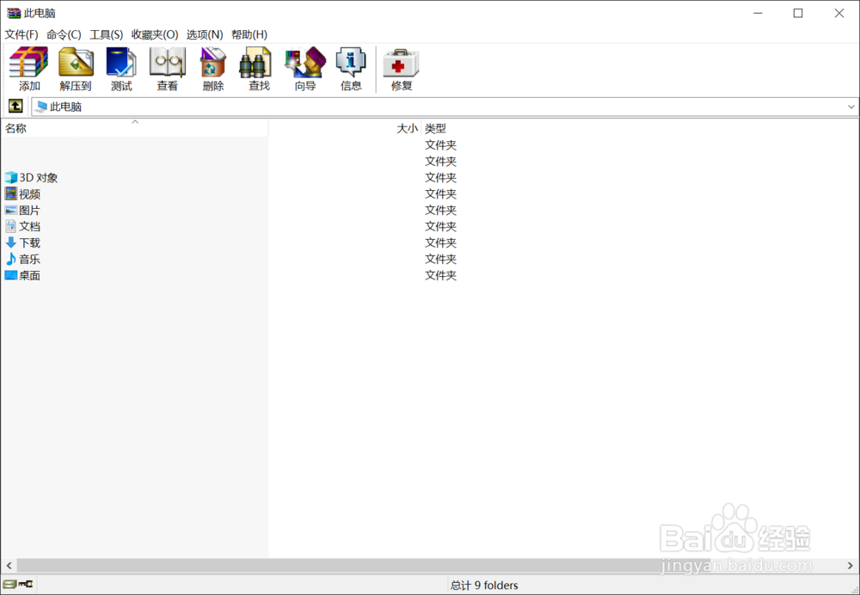Open the 工具(S) menu
The image size is (860, 595).
(x=106, y=34)
